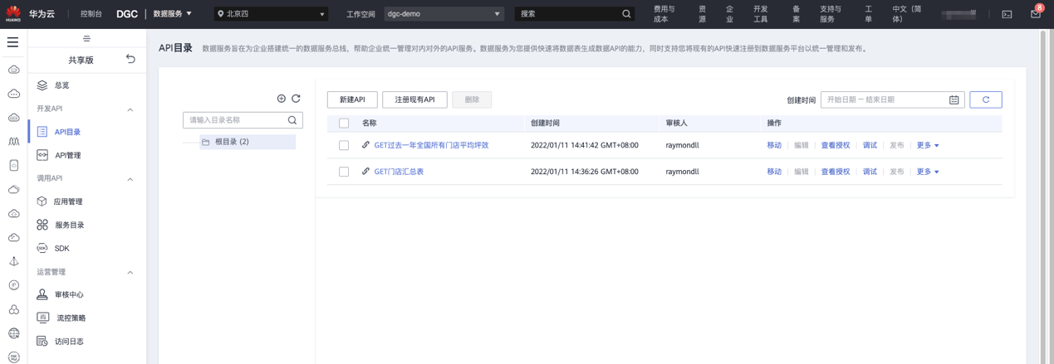Click the search icon in top bar
This screenshot has height=364, width=1054.
(627, 14)
